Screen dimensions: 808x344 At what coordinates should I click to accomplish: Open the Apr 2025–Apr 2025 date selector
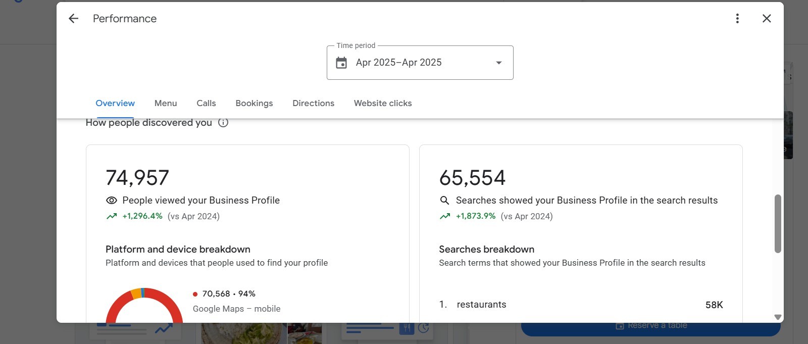[x=398, y=63]
